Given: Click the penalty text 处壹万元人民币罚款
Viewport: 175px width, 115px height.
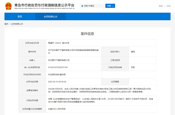Looking at the screenshot, I should (x=57, y=109).
